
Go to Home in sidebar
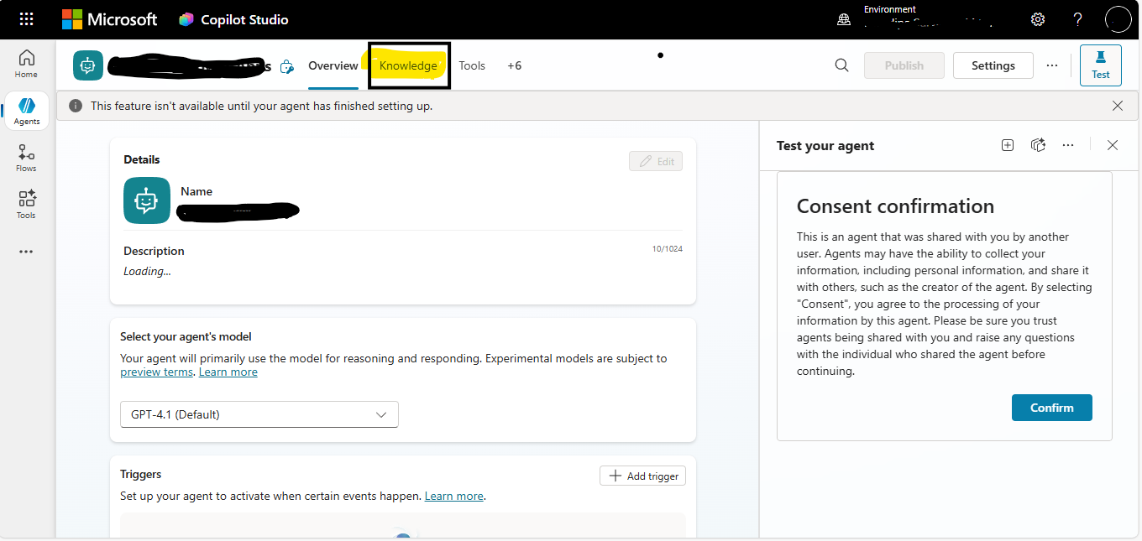coord(27,64)
